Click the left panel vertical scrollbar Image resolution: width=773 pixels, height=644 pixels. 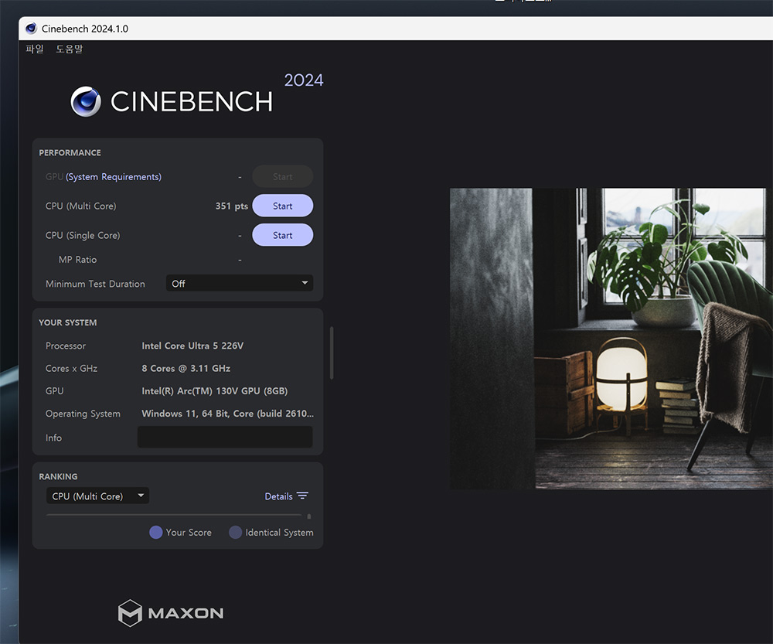(x=332, y=353)
